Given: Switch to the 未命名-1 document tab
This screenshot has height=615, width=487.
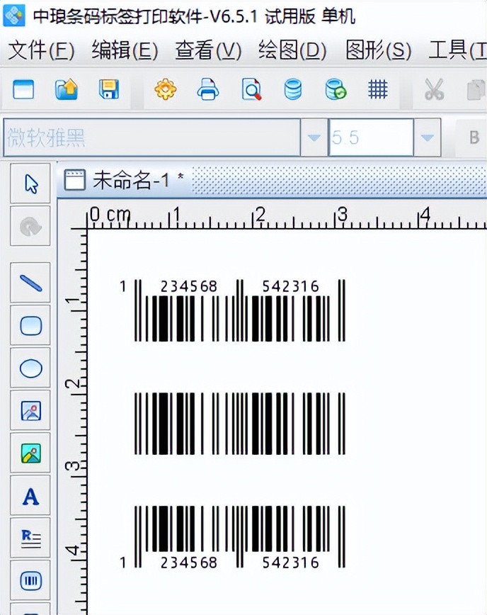Looking at the screenshot, I should tap(124, 181).
